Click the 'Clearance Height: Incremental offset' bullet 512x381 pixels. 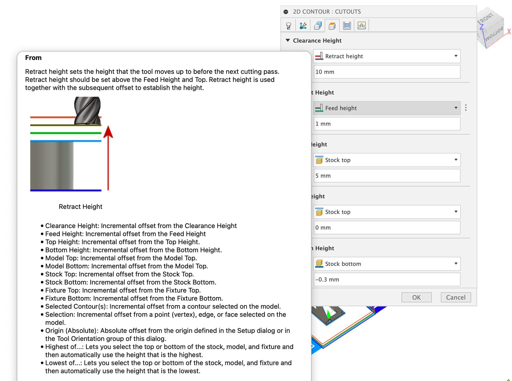(141, 226)
